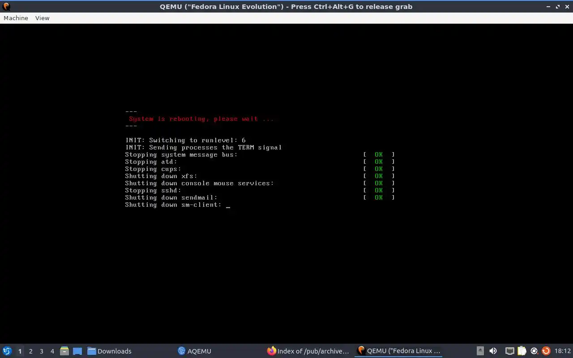Image resolution: width=573 pixels, height=358 pixels.
Task: Switch to workspace 2
Action: 31,351
